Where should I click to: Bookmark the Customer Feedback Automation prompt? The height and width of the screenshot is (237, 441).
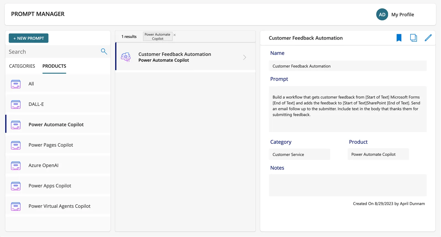399,38
